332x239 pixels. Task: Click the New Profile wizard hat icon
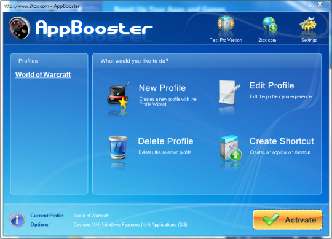coord(118,95)
